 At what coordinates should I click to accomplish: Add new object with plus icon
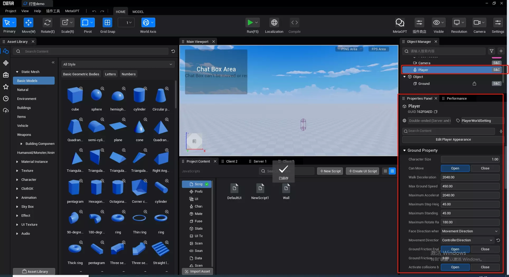[501, 51]
